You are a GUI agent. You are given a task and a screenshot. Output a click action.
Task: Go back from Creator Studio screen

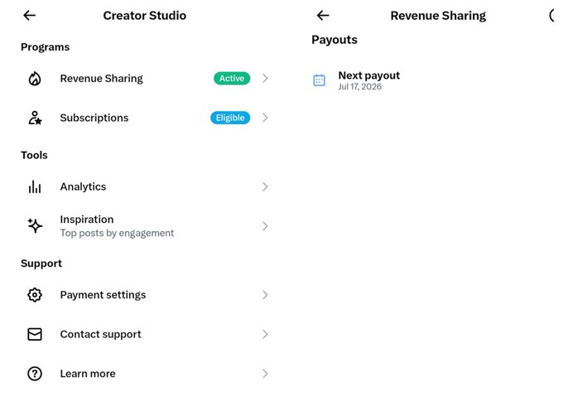click(30, 15)
